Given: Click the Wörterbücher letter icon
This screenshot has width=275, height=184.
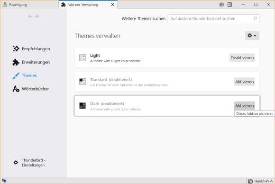Looking at the screenshot, I should [16, 89].
